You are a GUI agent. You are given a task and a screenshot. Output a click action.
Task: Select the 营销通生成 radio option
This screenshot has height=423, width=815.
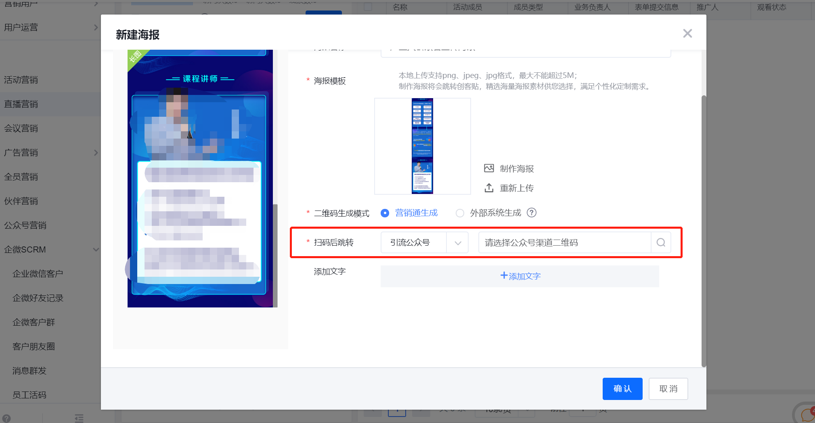pos(385,213)
